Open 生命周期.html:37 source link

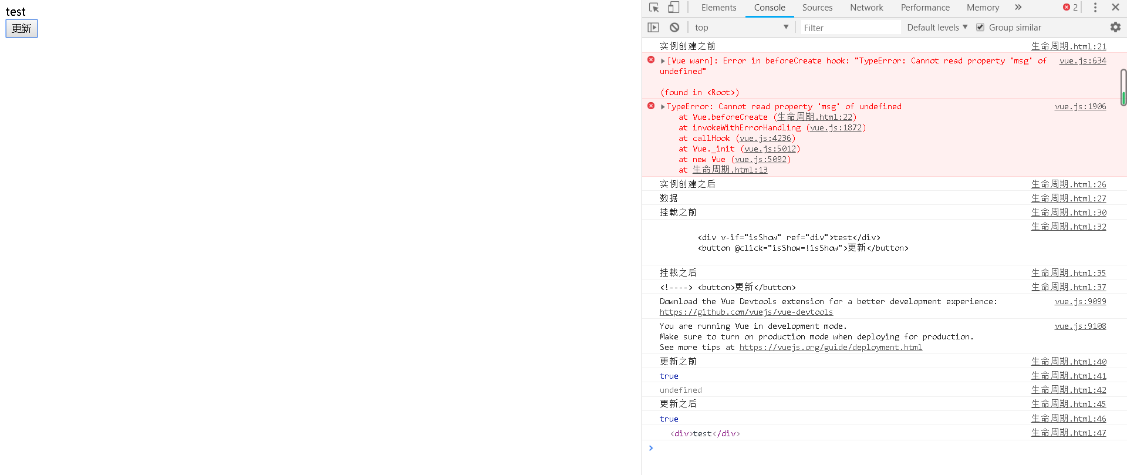1068,287
